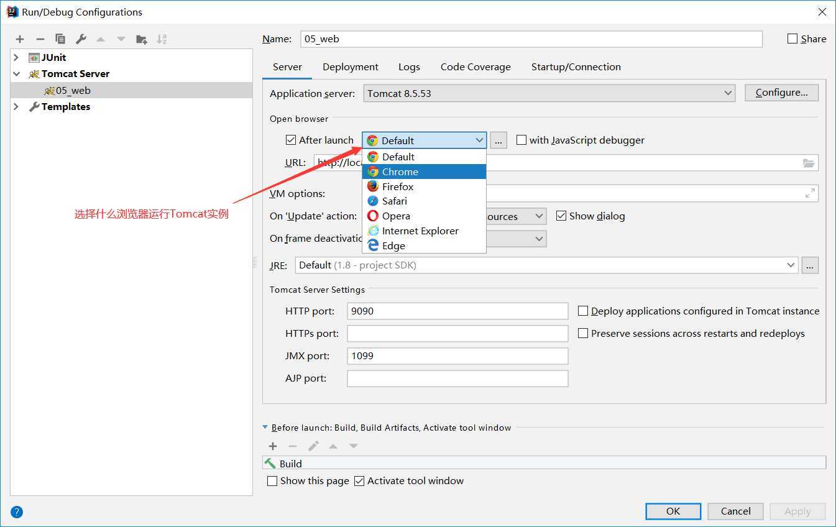Collapse Before launch section triangle

[265, 428]
